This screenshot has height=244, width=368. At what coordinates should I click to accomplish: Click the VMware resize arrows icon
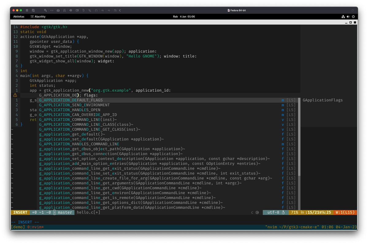52,10
